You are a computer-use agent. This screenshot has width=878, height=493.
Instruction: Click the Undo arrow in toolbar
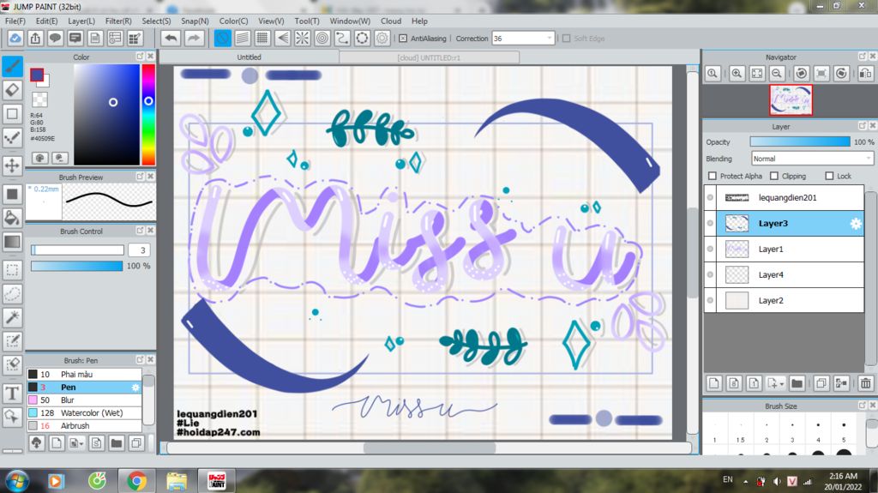point(171,38)
